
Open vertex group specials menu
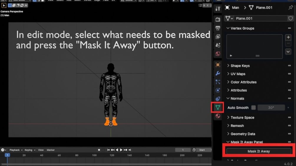coord(288,52)
